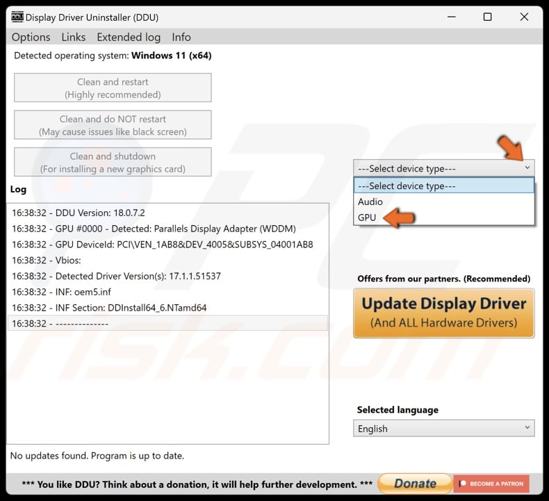Select log line about Parallels Display Adapter

pos(167,229)
